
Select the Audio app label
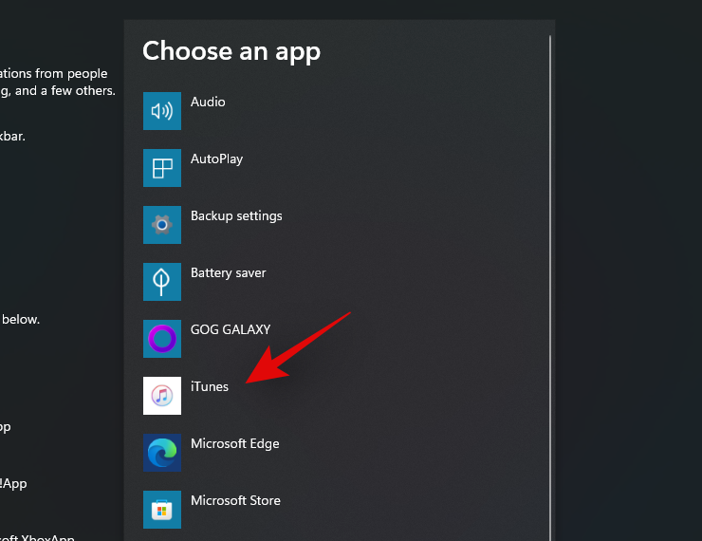[208, 102]
